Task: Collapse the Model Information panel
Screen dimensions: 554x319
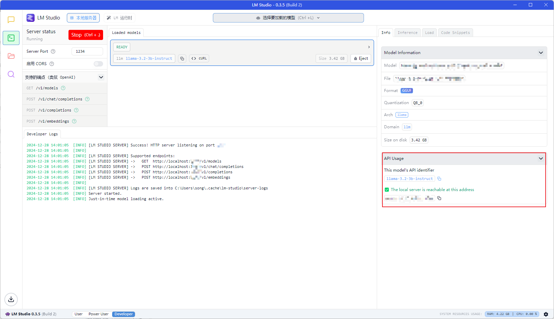Action: [541, 53]
